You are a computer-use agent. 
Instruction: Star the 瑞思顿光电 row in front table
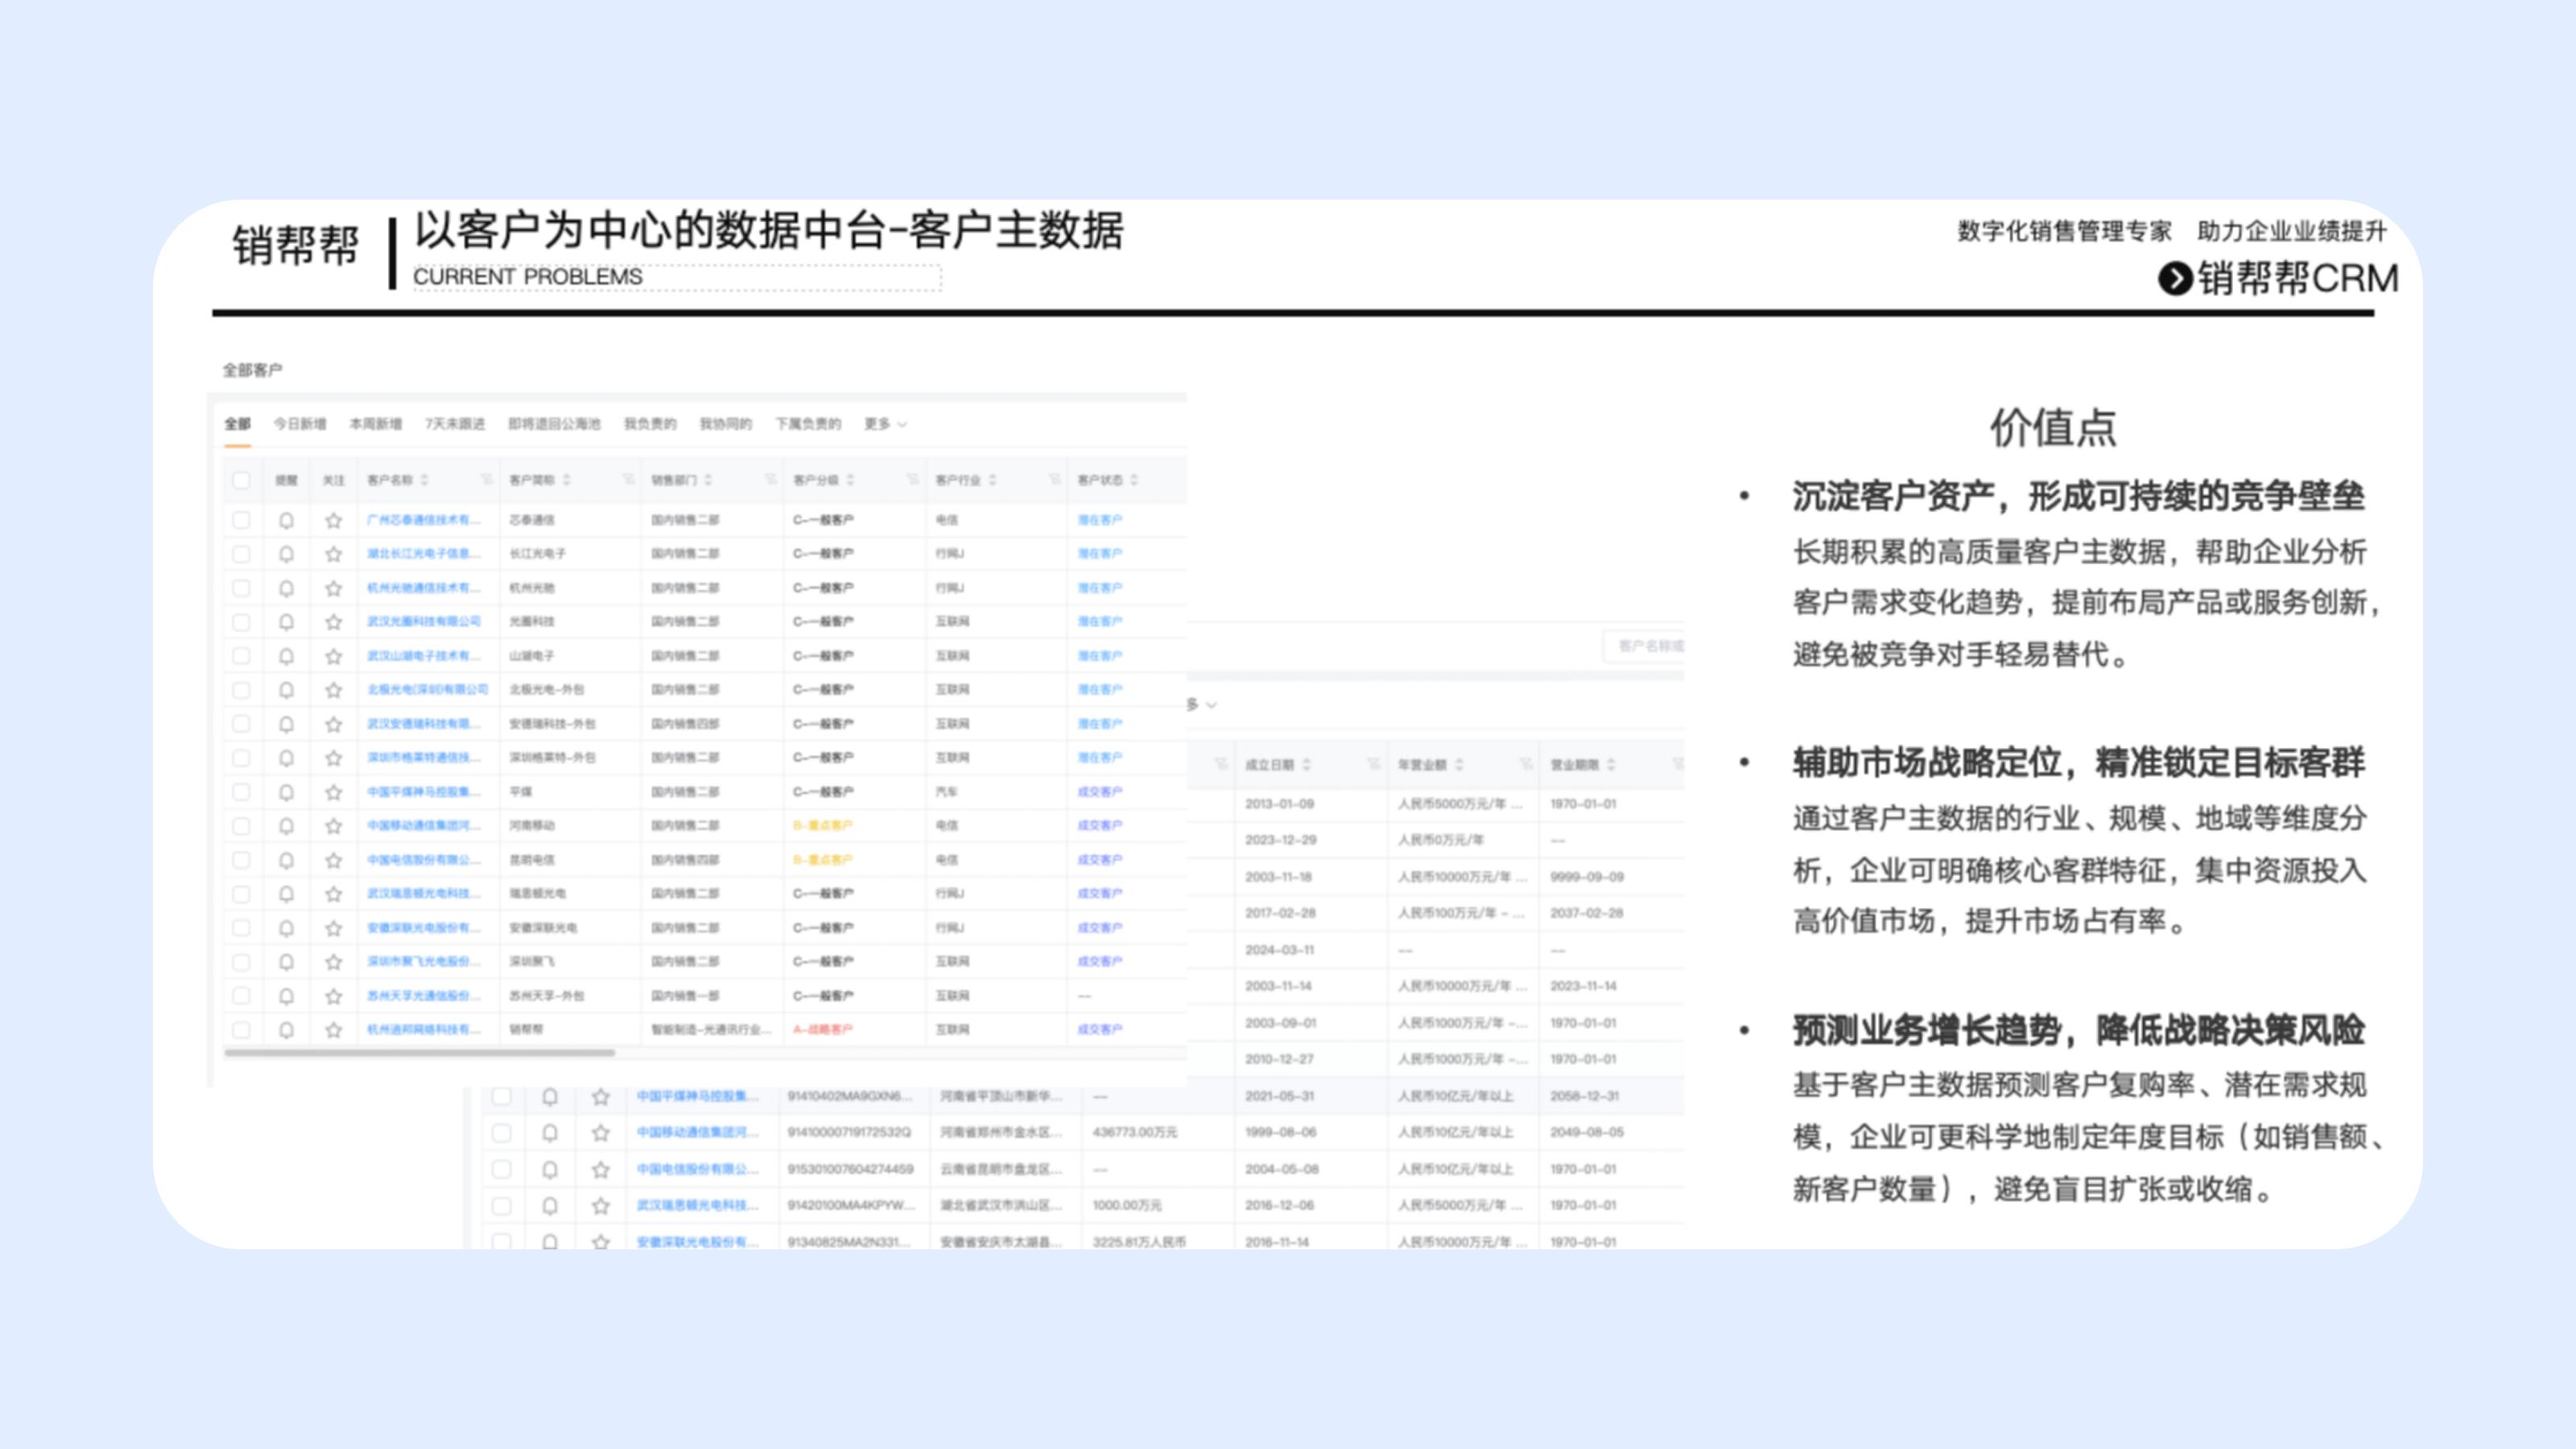pos(334,894)
